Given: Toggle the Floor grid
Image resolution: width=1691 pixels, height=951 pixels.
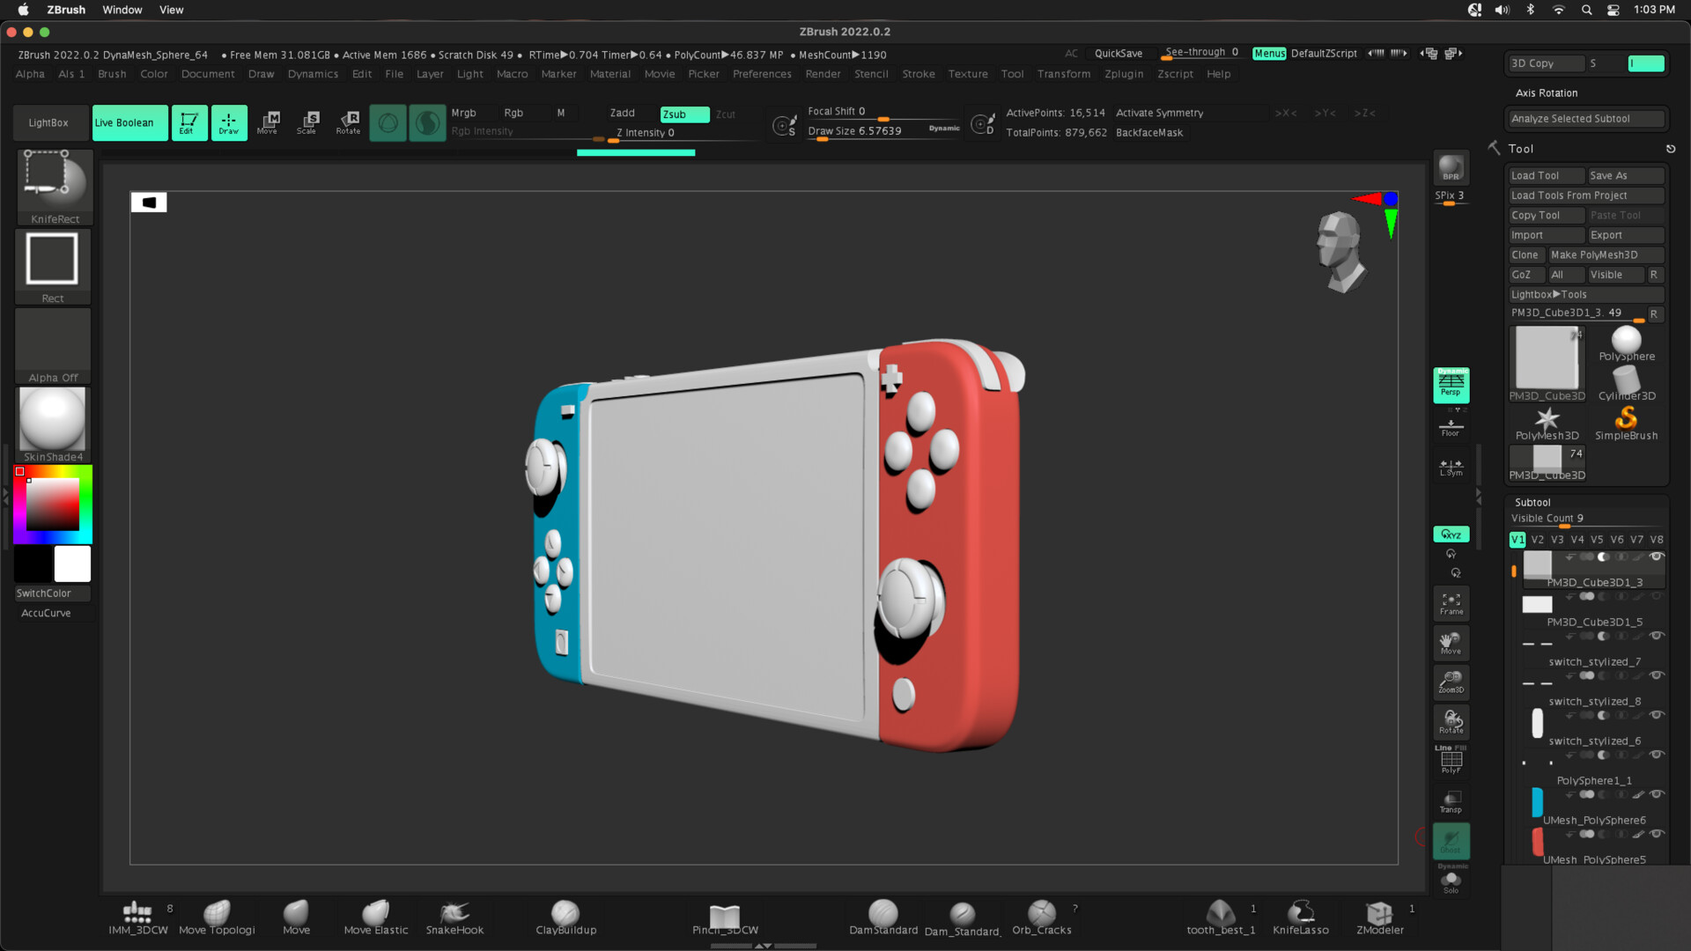Looking at the screenshot, I should pyautogui.click(x=1451, y=427).
